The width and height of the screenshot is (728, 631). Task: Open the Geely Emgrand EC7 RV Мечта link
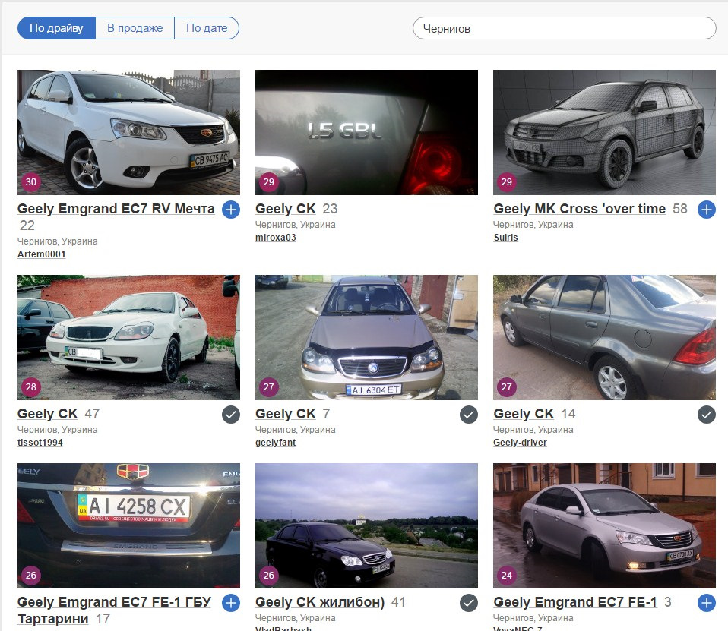116,209
